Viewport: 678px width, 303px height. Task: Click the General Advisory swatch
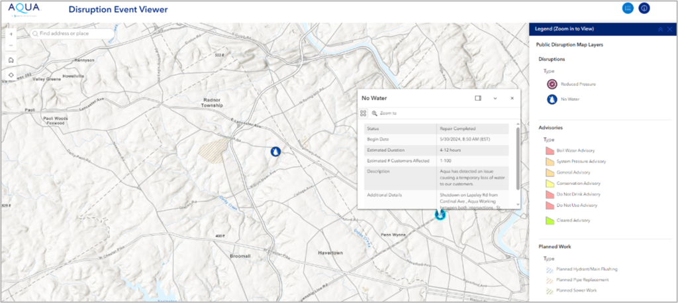(x=550, y=172)
